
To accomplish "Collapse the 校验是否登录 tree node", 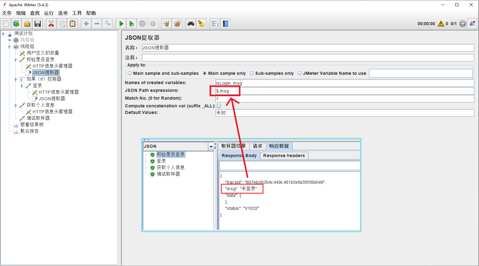I will [x=16, y=60].
